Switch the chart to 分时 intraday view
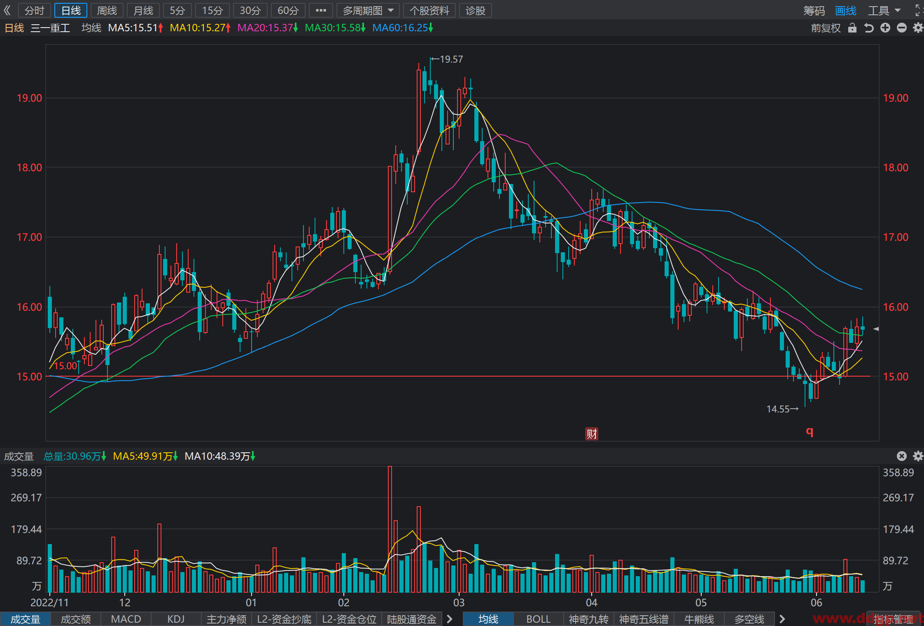The height and width of the screenshot is (626, 924). coord(34,10)
